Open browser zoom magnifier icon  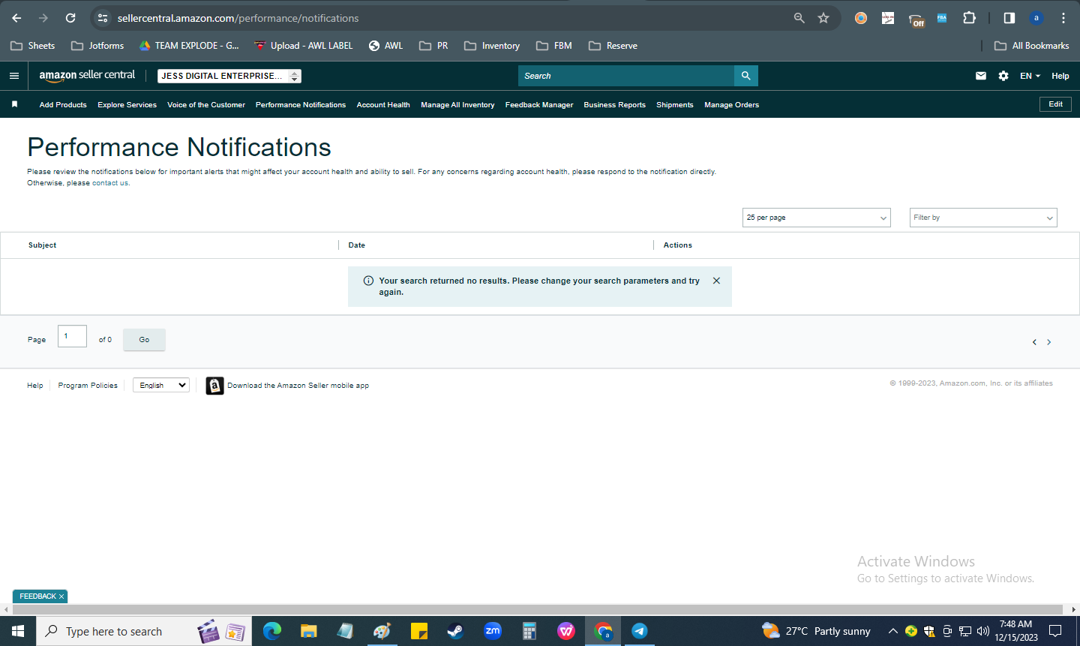pyautogui.click(x=799, y=18)
